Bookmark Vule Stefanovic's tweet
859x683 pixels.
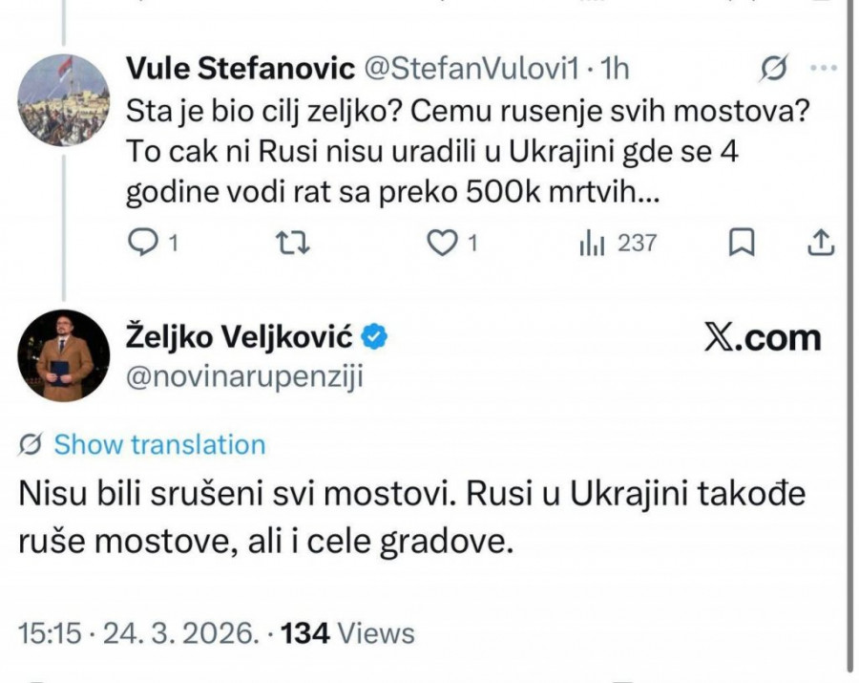pyautogui.click(x=741, y=244)
